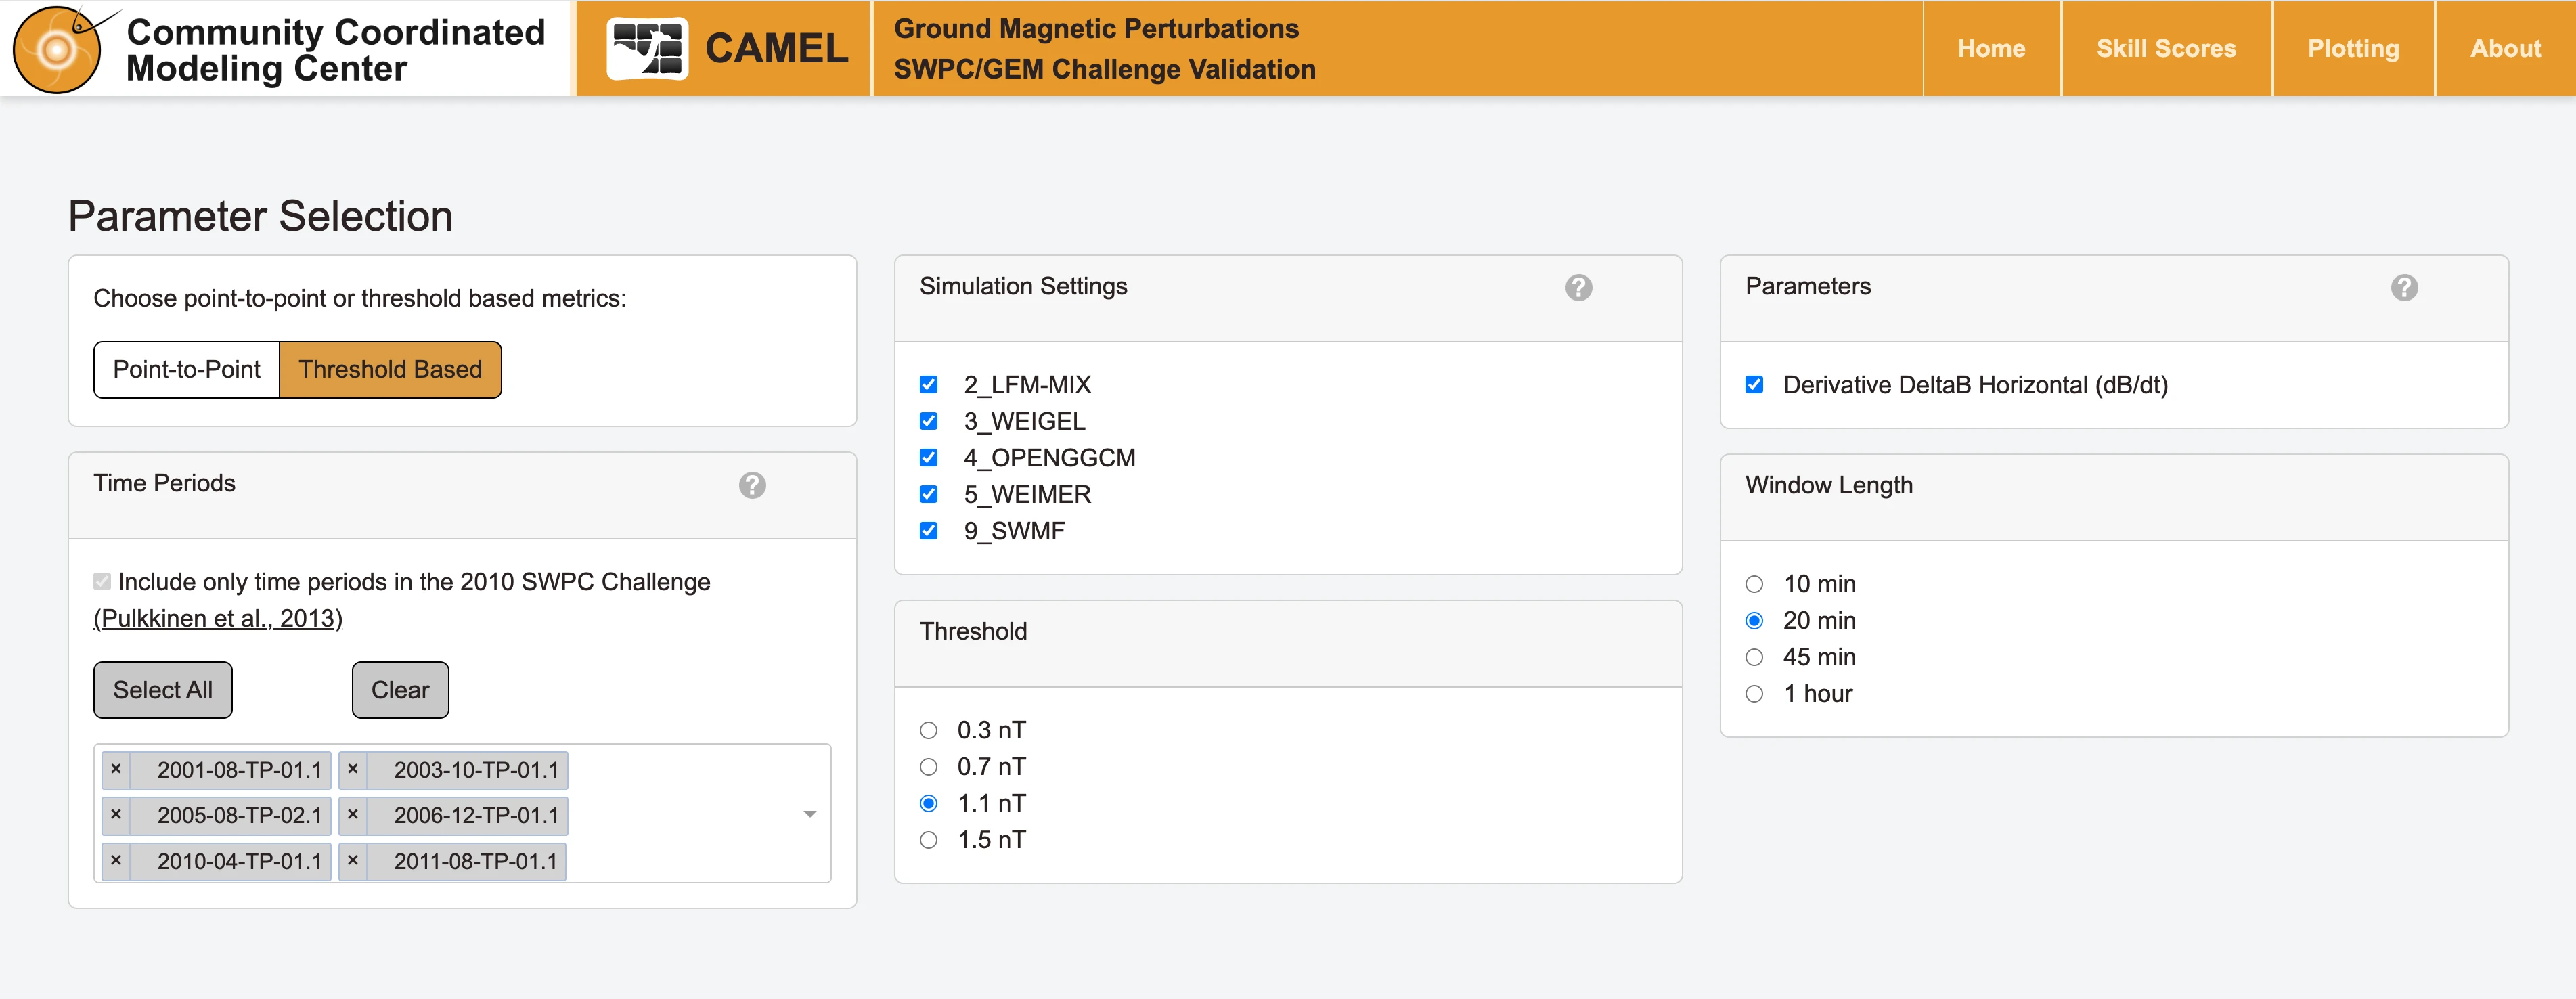Switch to Point-to-Point metrics

tap(187, 370)
